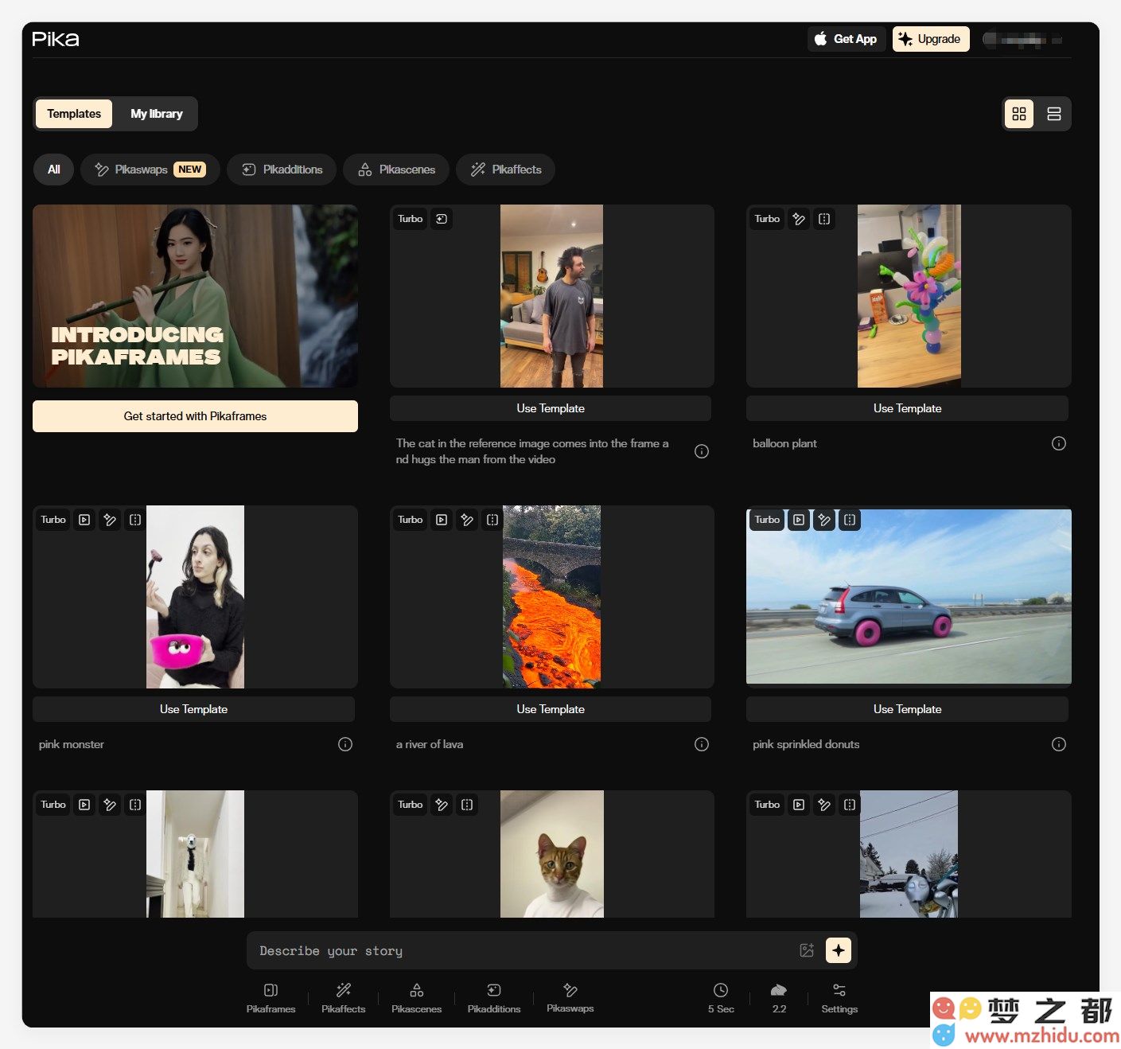
Task: Filter templates by Pikascenes
Action: [x=396, y=170]
